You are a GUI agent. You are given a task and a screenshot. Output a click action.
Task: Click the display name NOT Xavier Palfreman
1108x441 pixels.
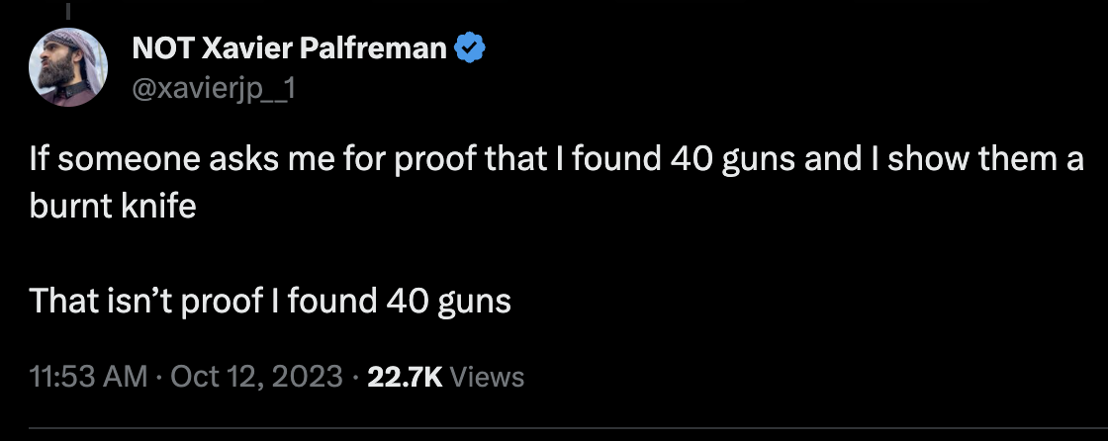pyautogui.click(x=289, y=46)
